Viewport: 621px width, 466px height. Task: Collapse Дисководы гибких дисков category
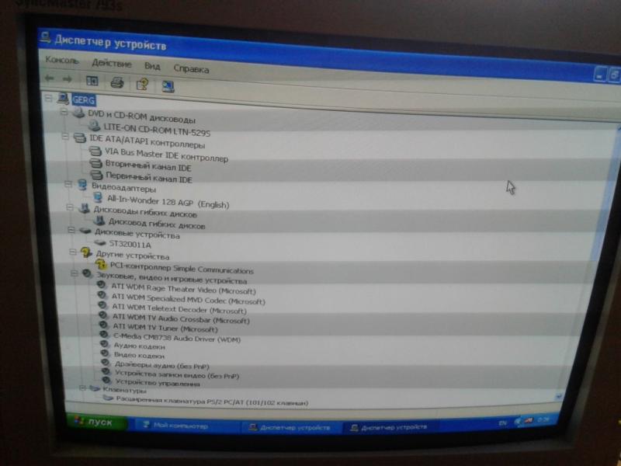pyautogui.click(x=71, y=207)
